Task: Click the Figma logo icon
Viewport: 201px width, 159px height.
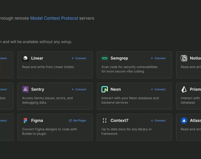Action: pyautogui.click(x=25, y=120)
